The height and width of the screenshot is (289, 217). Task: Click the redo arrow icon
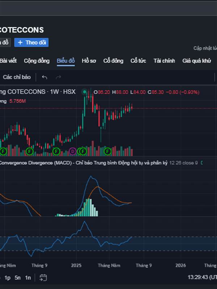(x=58, y=77)
